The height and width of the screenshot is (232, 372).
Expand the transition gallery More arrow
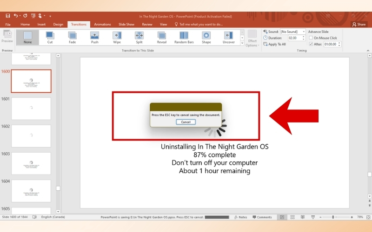(242, 43)
